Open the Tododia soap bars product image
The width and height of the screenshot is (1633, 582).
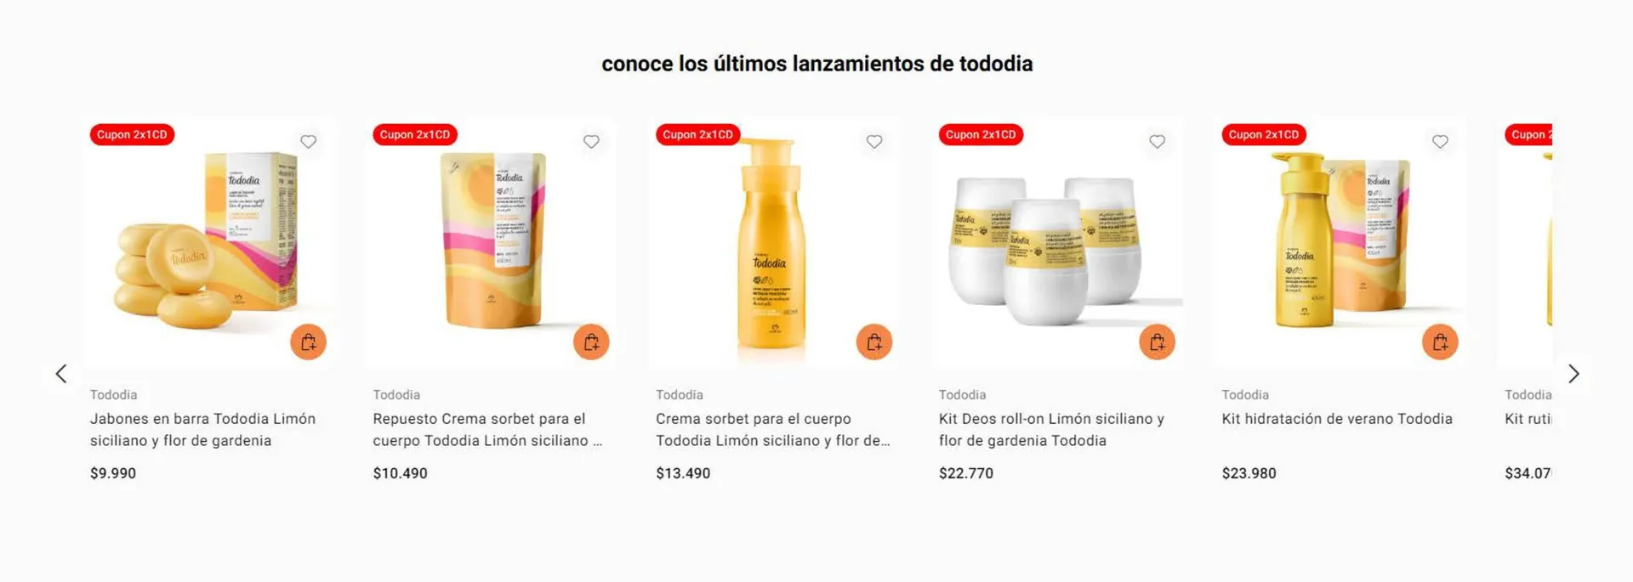[x=209, y=242]
